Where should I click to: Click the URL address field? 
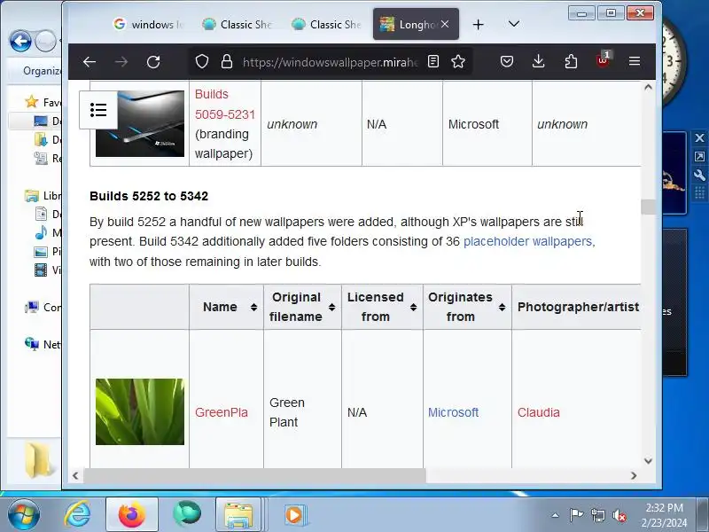(x=330, y=62)
